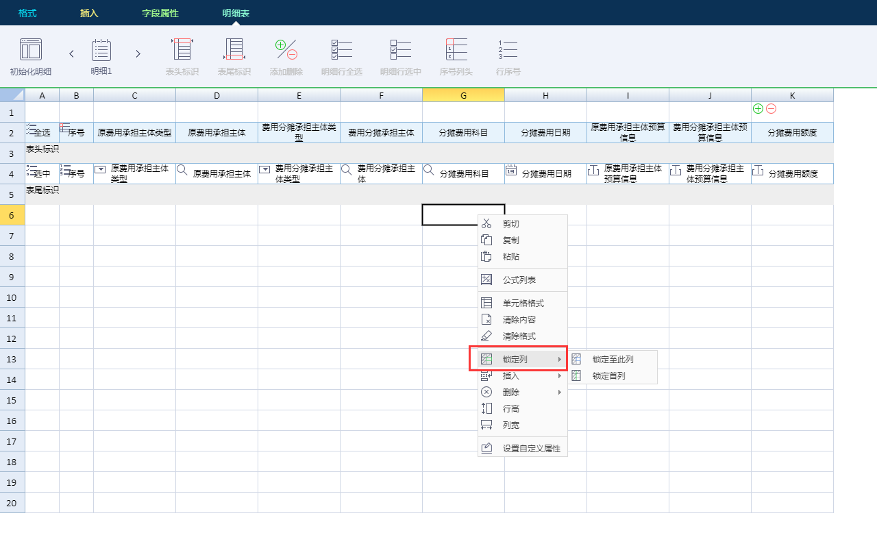Click the 分摊费用日期 date field in row 4
Screen dimensions: 877x533
pos(545,174)
